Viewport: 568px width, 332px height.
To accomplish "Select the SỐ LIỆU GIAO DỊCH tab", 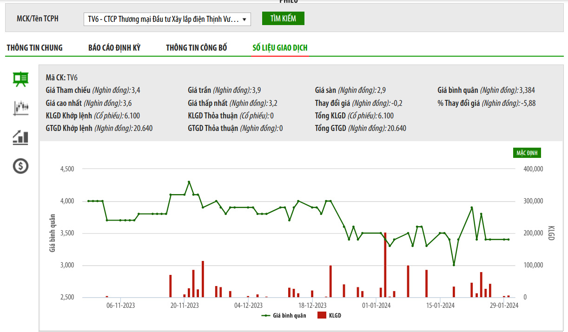I will [280, 48].
